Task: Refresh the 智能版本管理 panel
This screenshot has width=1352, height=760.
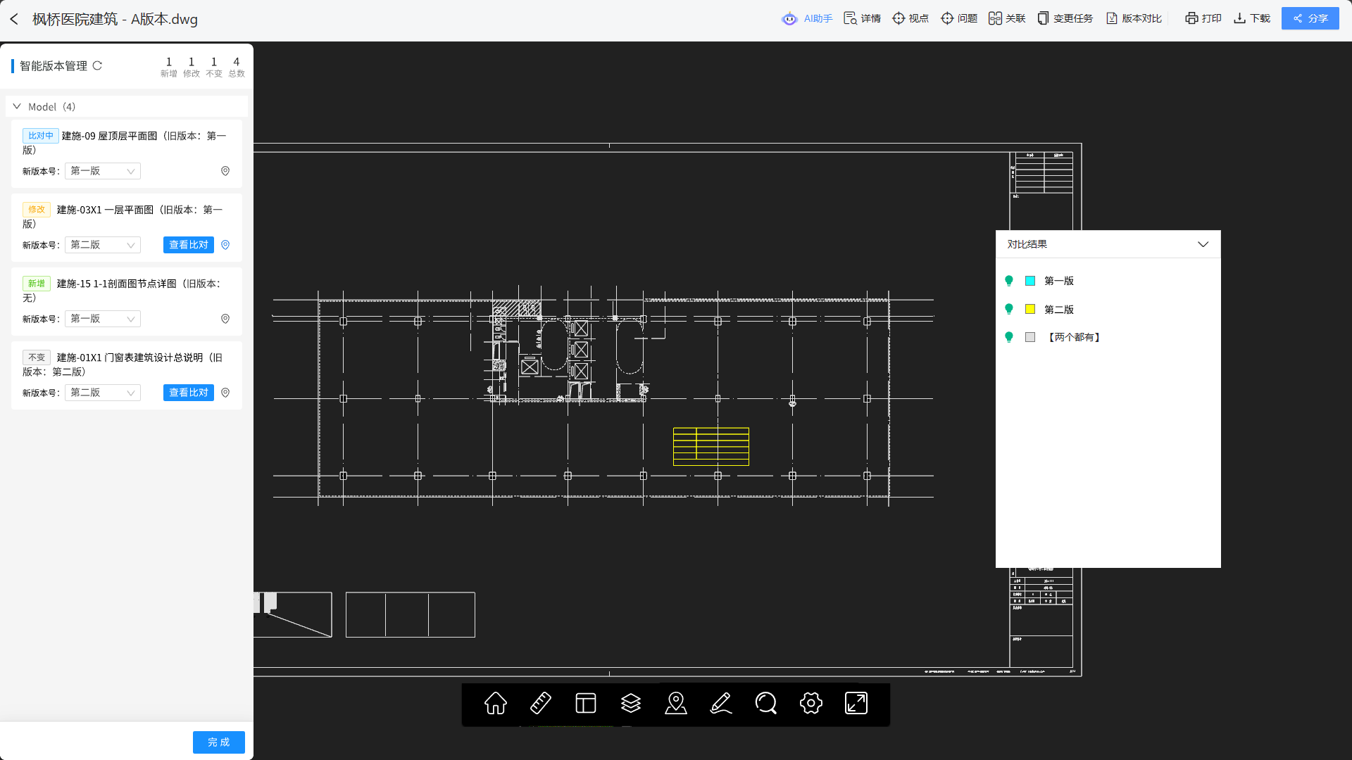Action: 98,65
